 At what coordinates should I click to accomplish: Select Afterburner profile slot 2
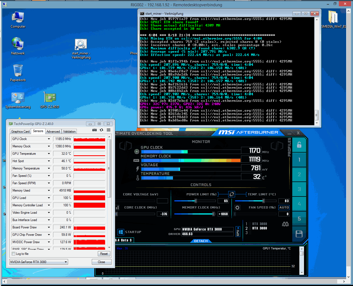pos(299,174)
